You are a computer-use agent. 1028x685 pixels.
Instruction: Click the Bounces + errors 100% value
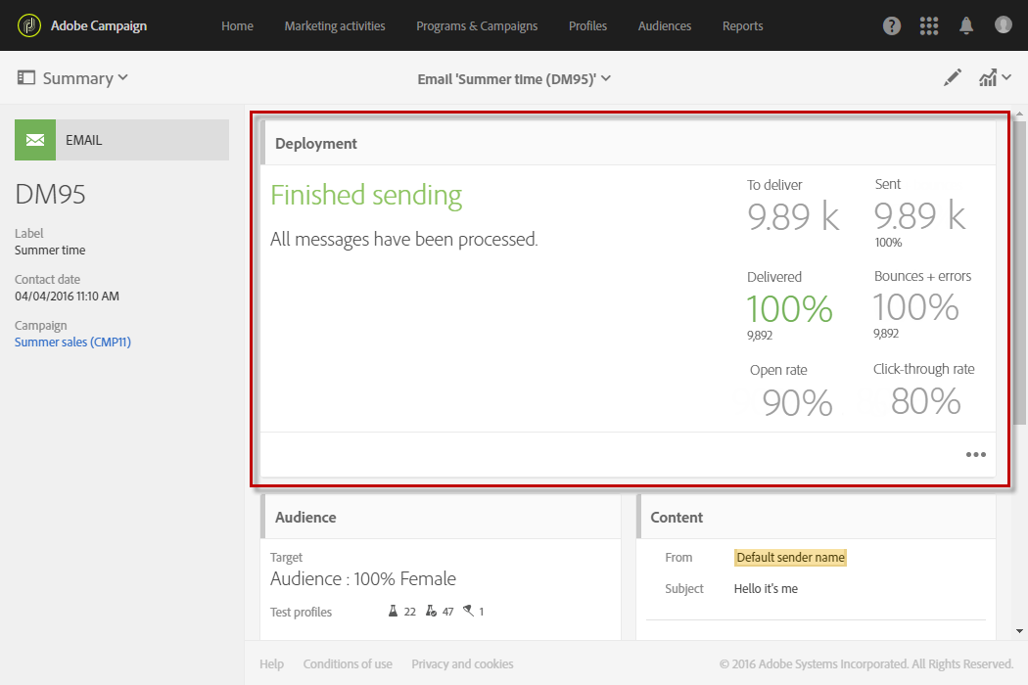[x=915, y=306]
